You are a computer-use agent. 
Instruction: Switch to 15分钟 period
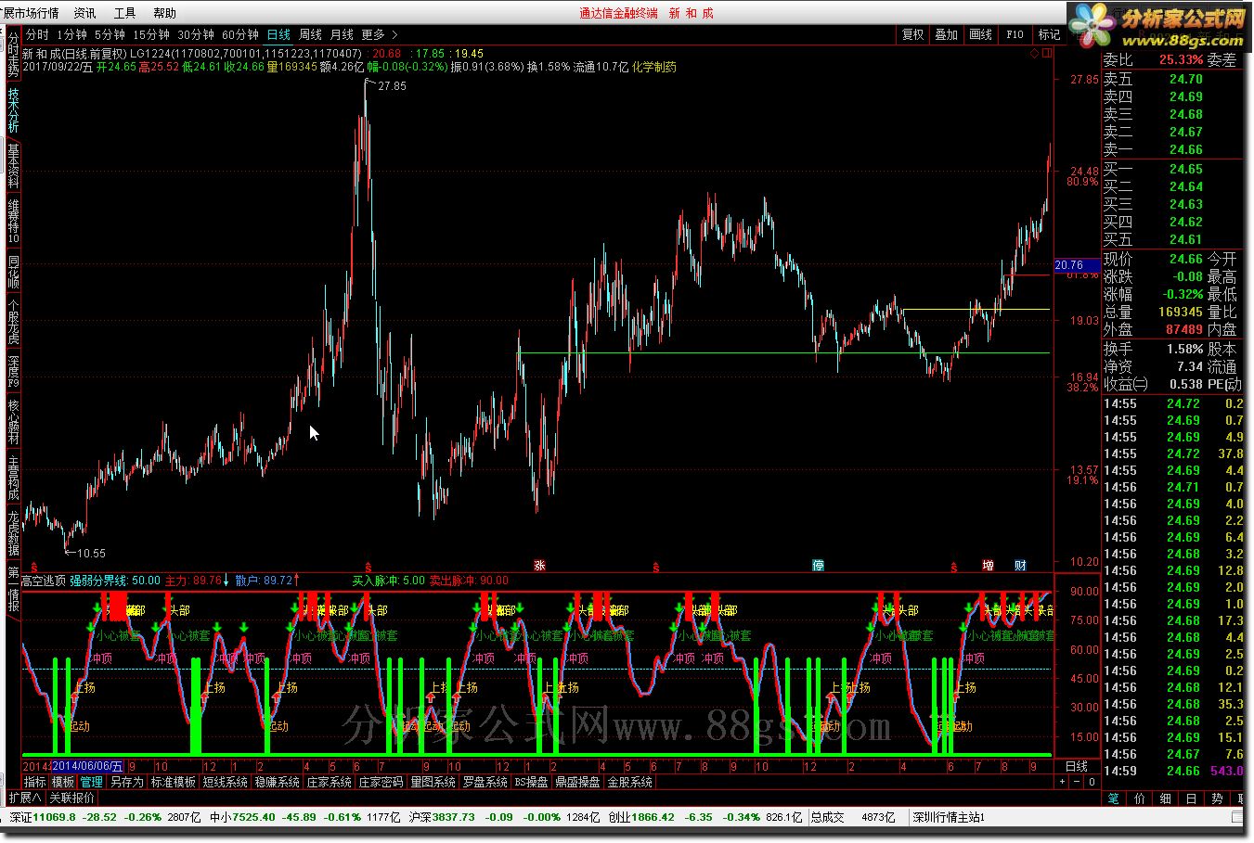coord(150,34)
